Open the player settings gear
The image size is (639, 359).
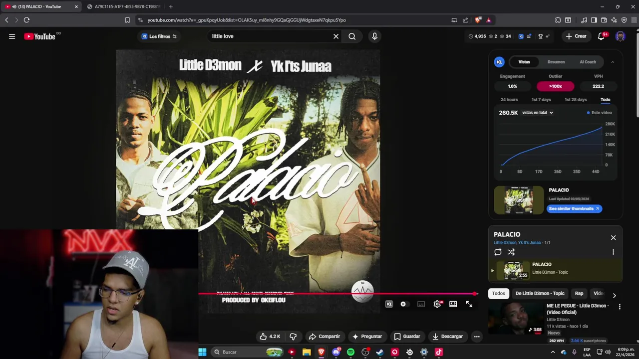pyautogui.click(x=437, y=304)
